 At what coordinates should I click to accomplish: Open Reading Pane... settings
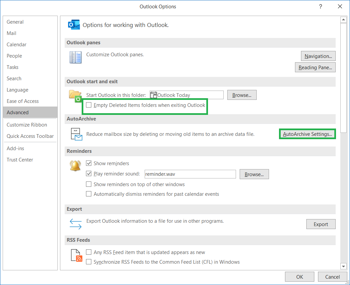tap(315, 67)
